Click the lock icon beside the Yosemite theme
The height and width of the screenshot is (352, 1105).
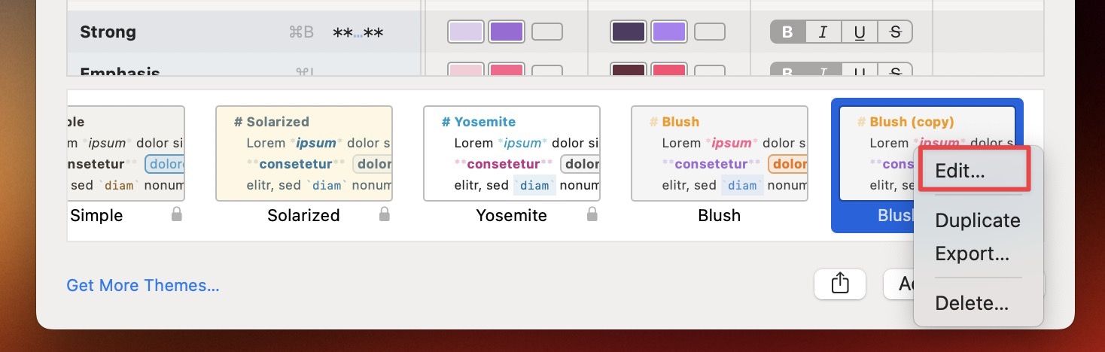[592, 215]
